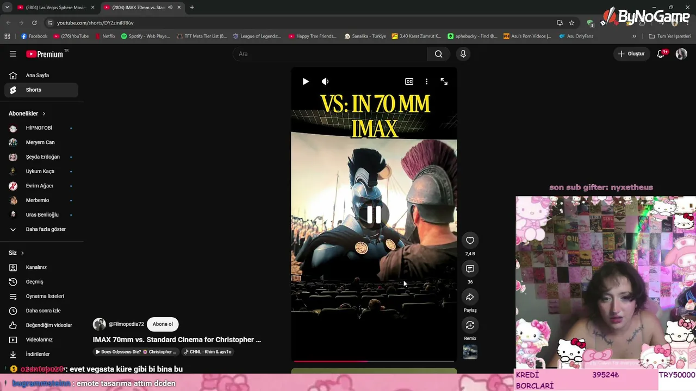Expand Daha fazla göster subscriptions

[41, 229]
